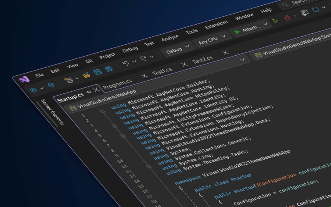Open the View menu
The height and width of the screenshot is (207, 331).
(72, 66)
